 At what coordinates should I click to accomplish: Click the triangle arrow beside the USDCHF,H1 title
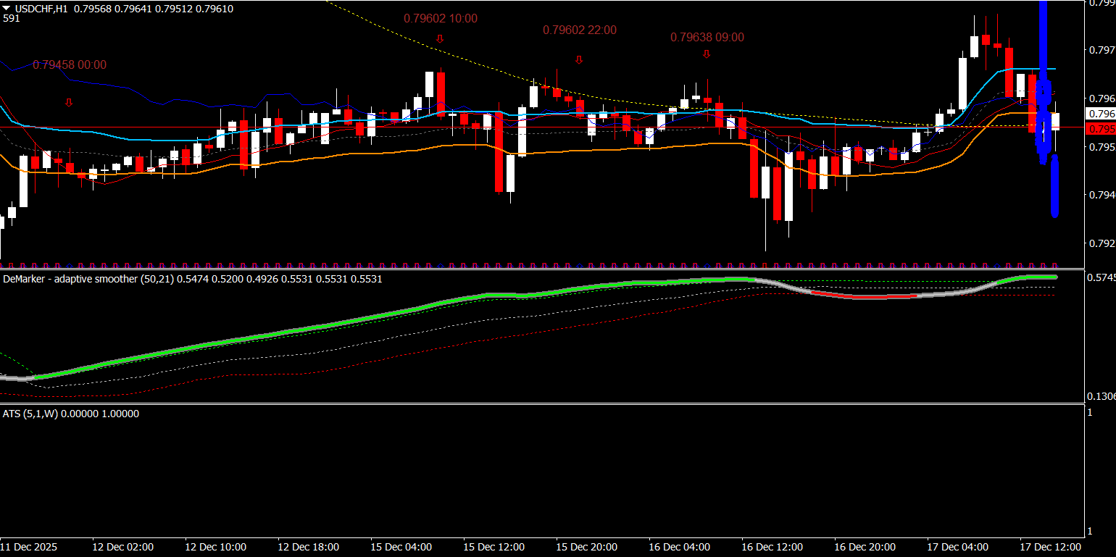pyautogui.click(x=7, y=8)
